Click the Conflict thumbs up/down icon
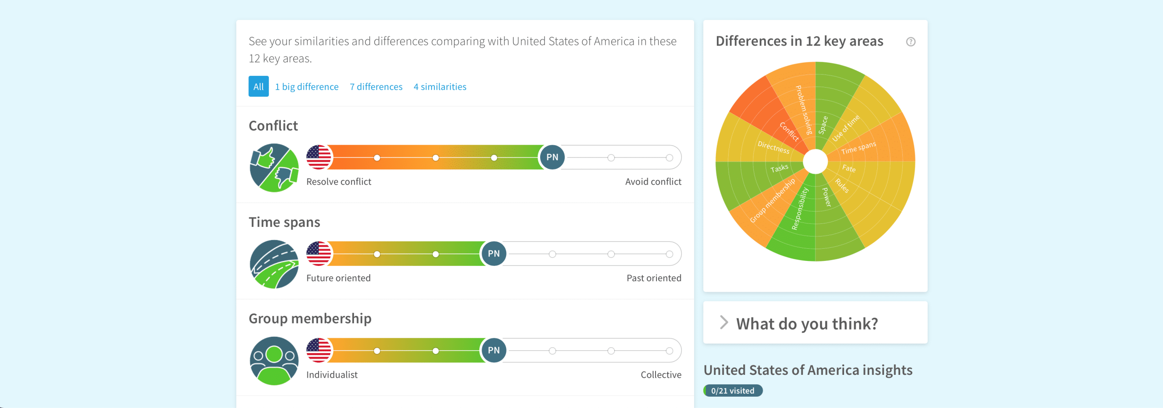This screenshot has height=408, width=1163. click(x=274, y=168)
